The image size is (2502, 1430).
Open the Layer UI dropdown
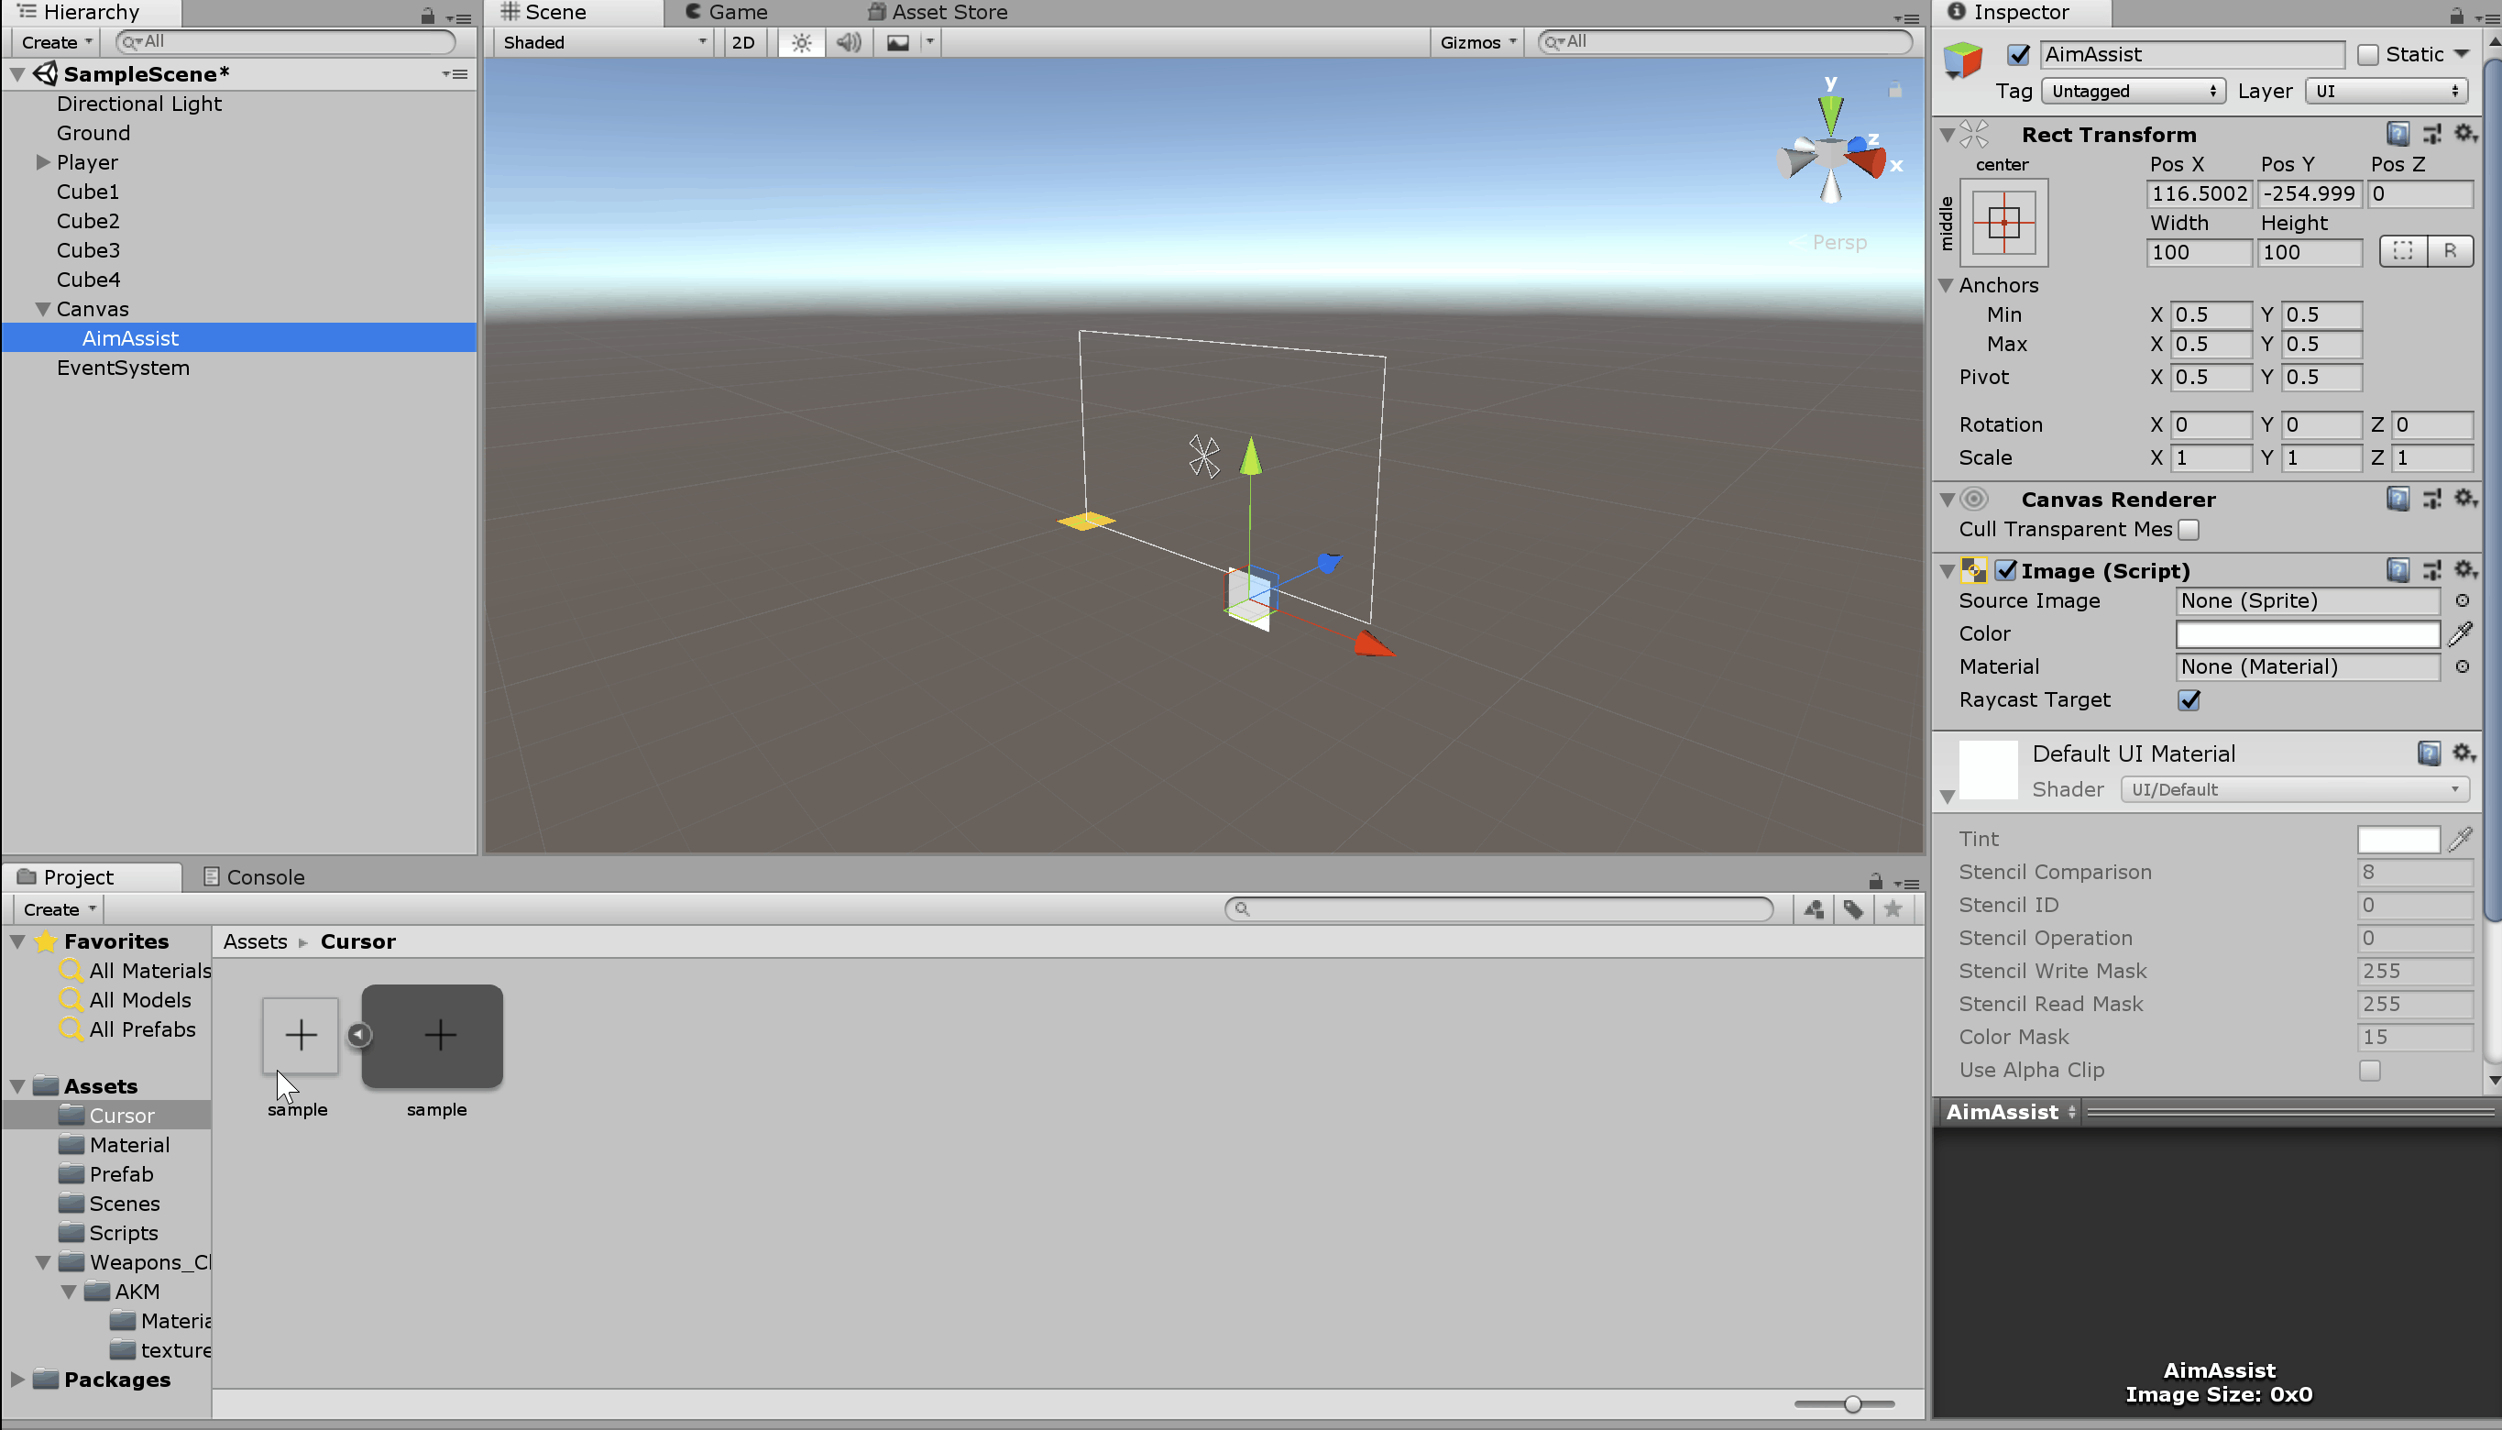click(2387, 92)
